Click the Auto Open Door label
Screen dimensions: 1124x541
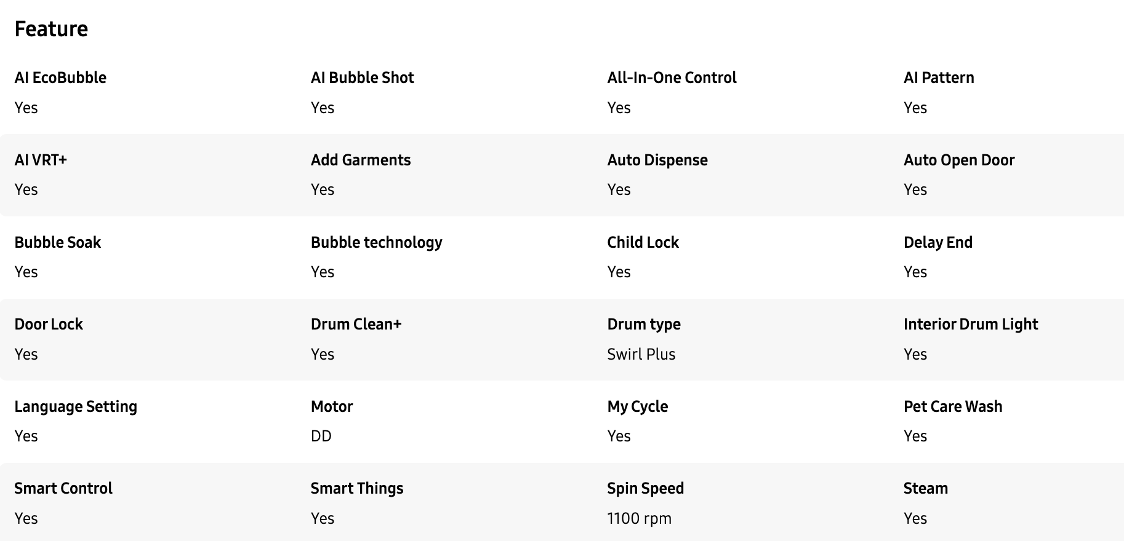click(959, 160)
